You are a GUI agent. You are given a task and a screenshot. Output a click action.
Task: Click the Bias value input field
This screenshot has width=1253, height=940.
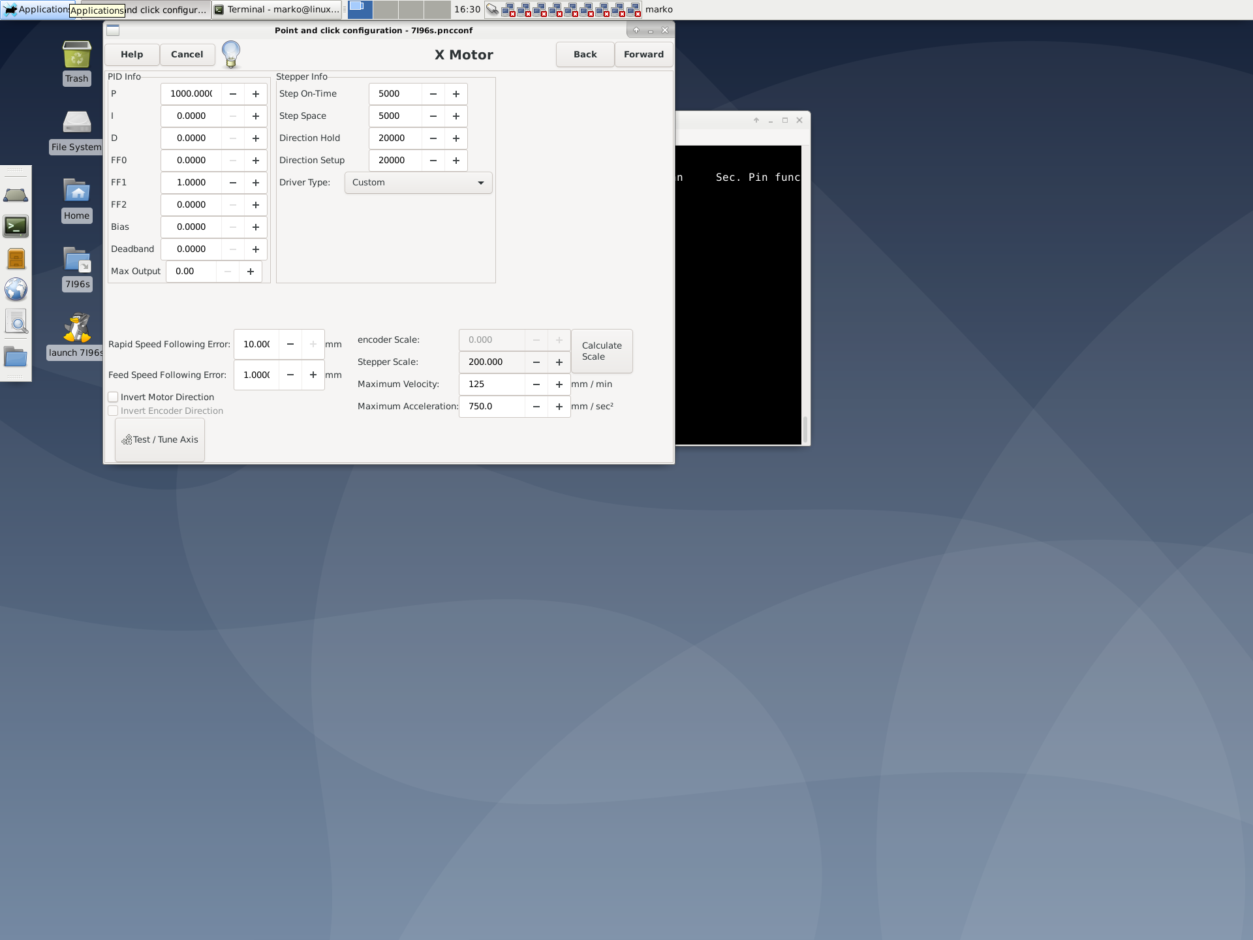pyautogui.click(x=191, y=227)
